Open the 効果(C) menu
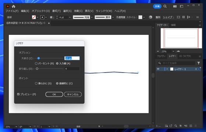The image size is (206, 132). coord(78,11)
